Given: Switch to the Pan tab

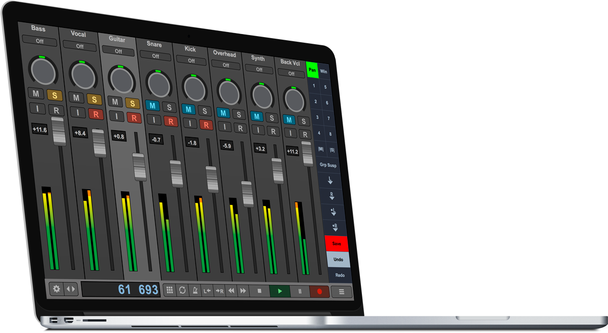Looking at the screenshot, I should click(x=312, y=70).
